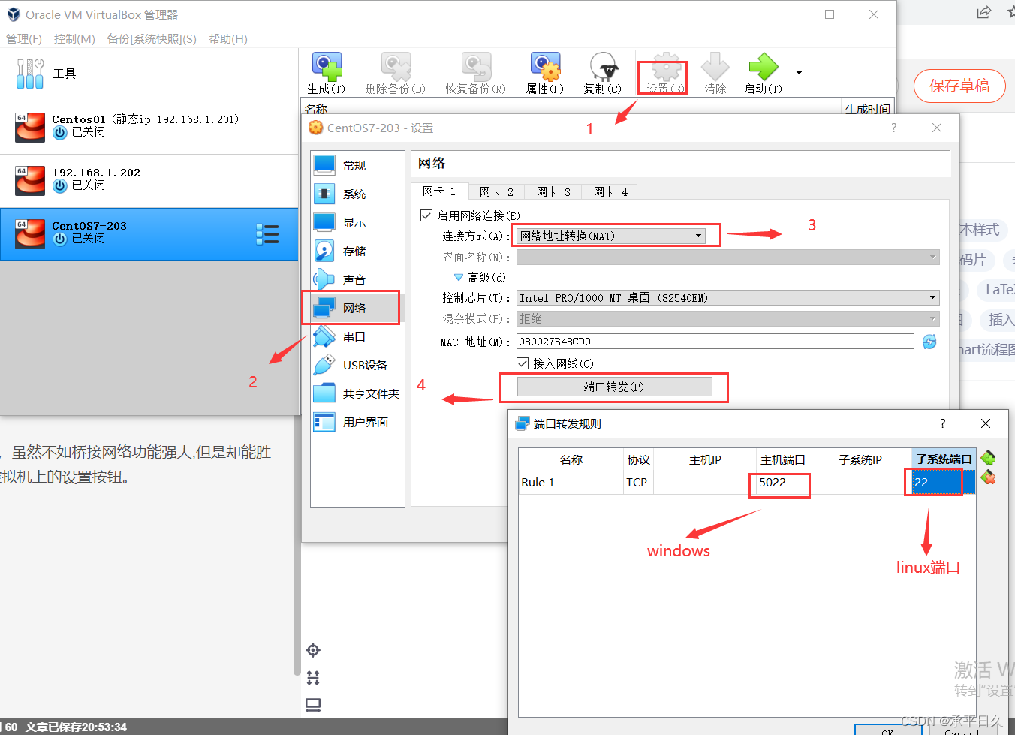This screenshot has width=1015, height=735.
Task: Click the 子系统端口 column header
Action: coord(944,459)
